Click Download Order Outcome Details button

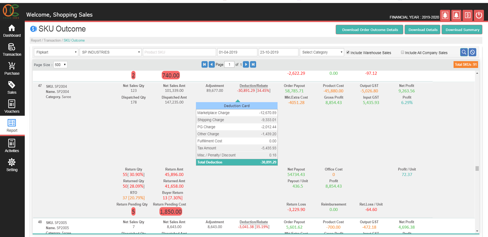tap(370, 30)
